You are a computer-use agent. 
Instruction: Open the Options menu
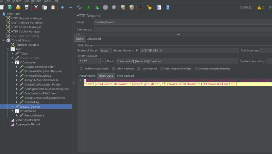[36, 1]
